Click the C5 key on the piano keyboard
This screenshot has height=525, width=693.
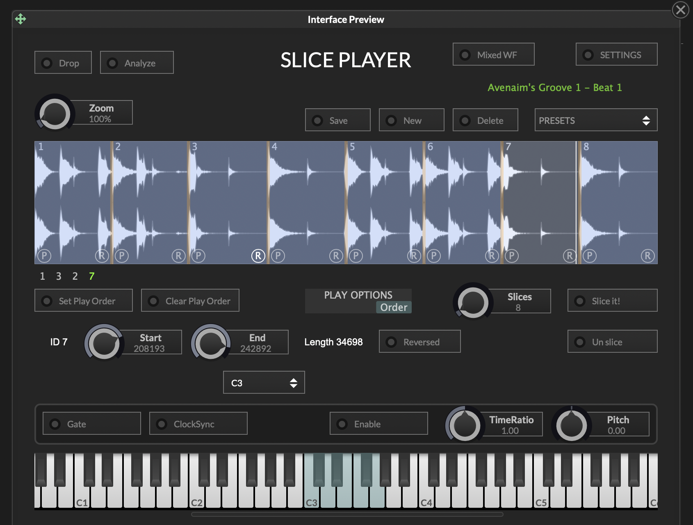point(541,496)
